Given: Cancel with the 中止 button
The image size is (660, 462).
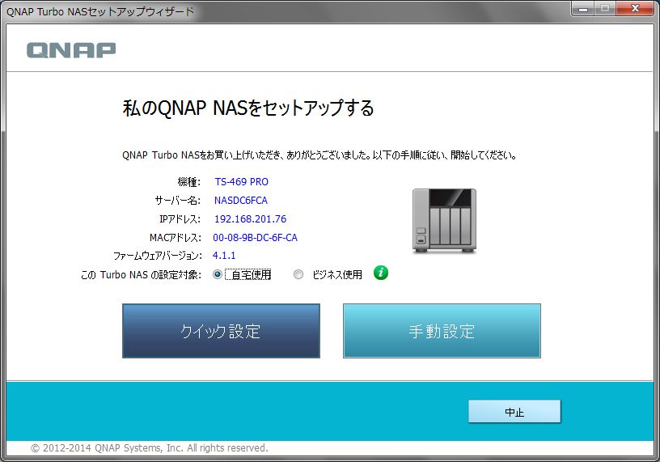Looking at the screenshot, I should [514, 412].
